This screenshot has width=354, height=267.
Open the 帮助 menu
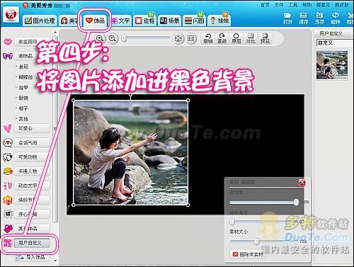coord(307,5)
